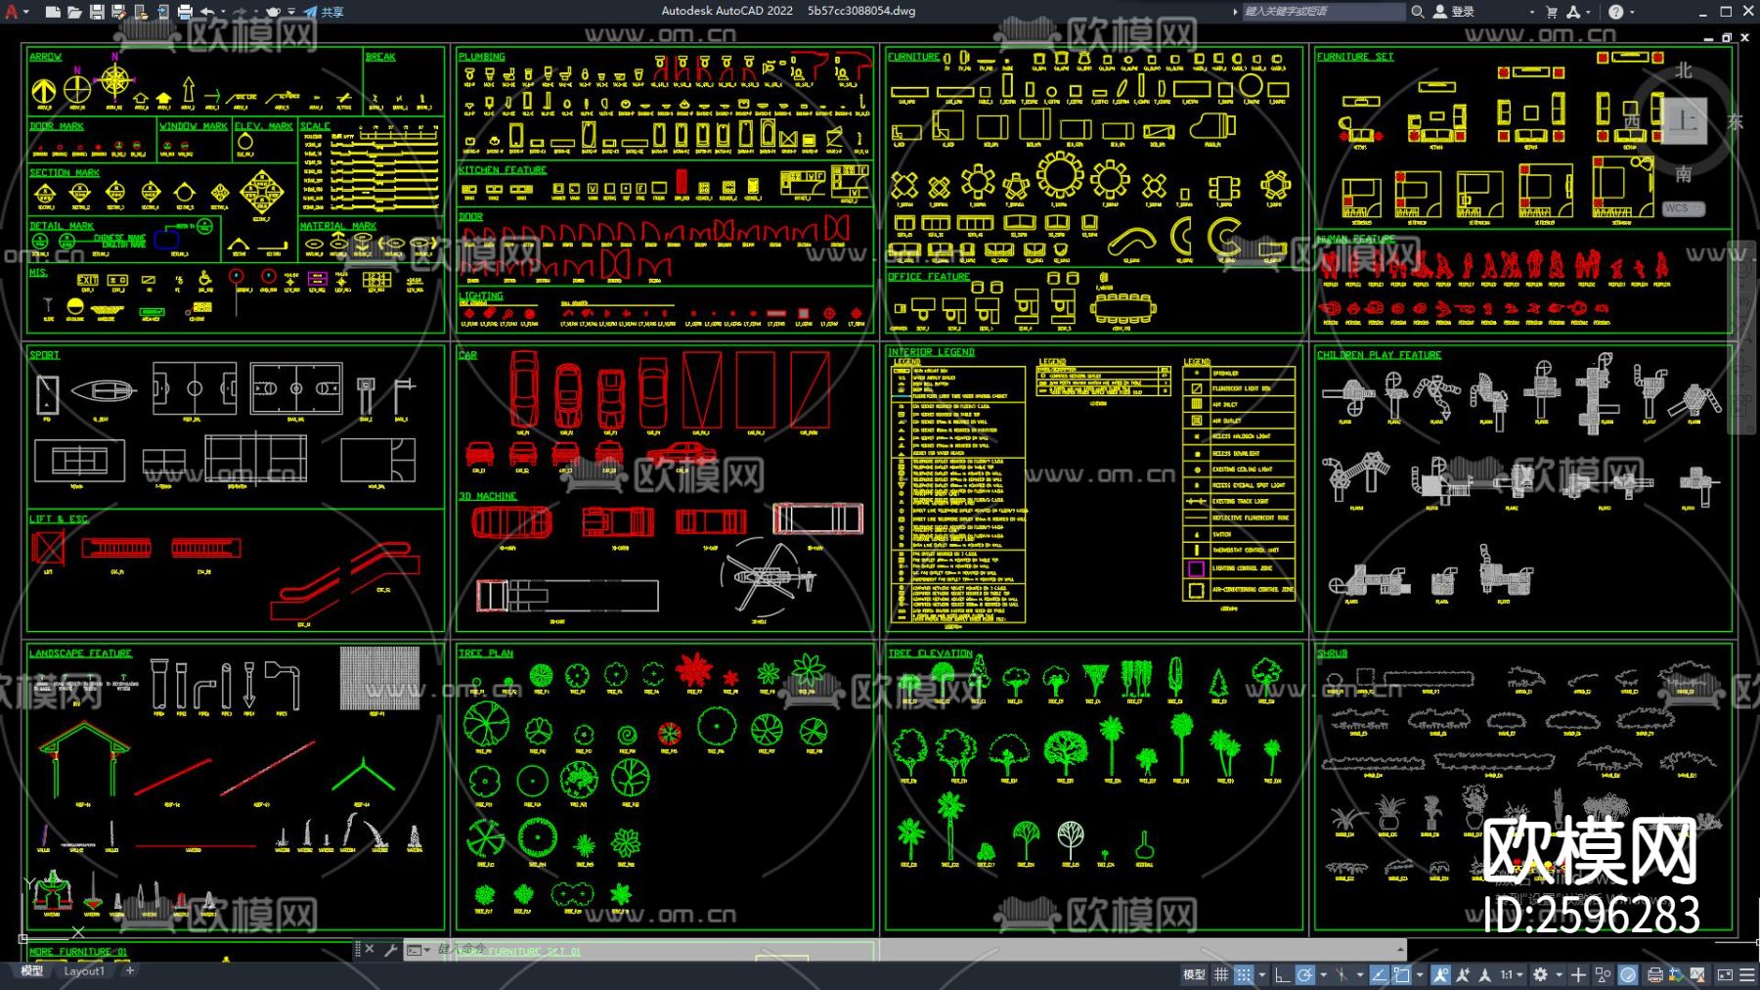Click the 共享 share button
This screenshot has height=990, width=1760.
[325, 12]
